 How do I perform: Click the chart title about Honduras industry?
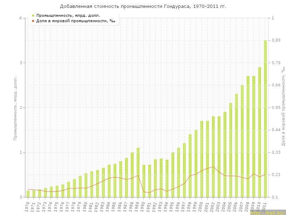click(143, 6)
